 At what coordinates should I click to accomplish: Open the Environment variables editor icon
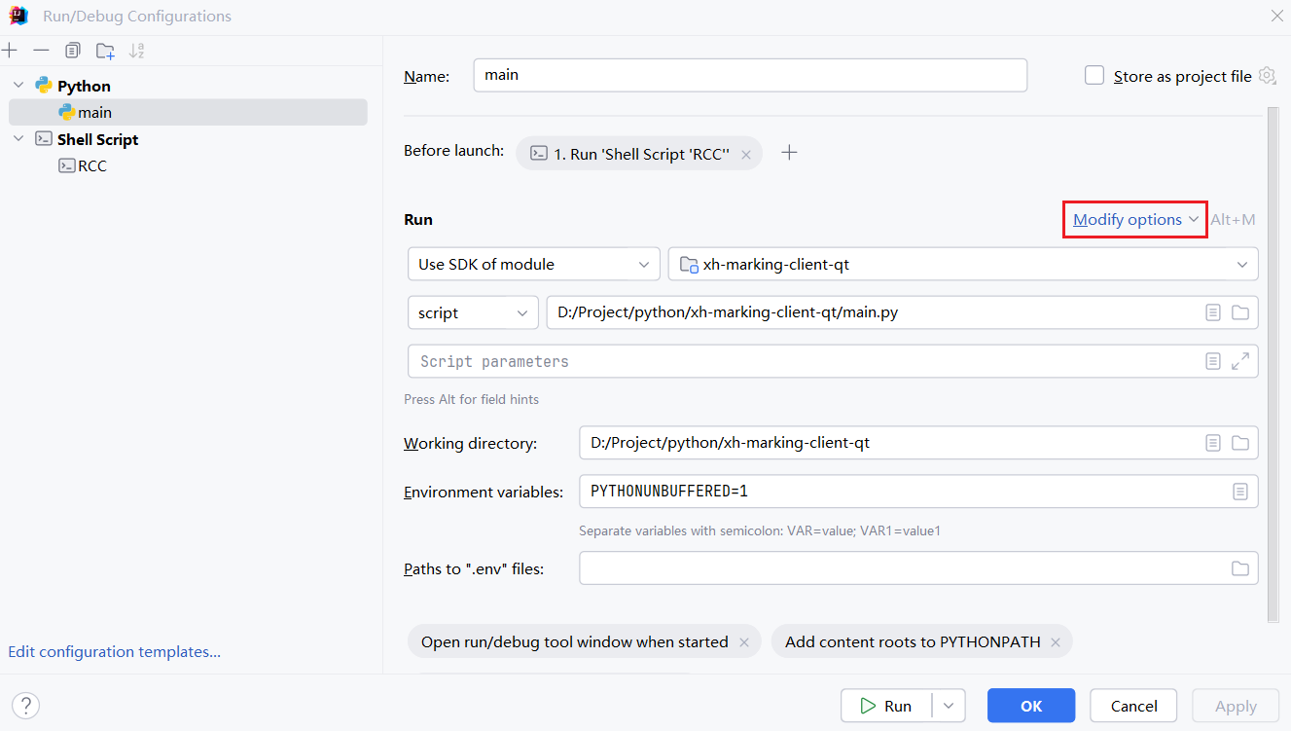coord(1239,492)
